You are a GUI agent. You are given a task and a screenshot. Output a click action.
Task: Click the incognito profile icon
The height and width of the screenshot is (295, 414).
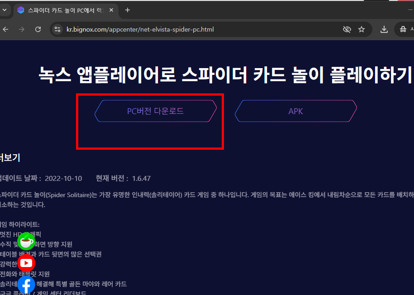(402, 29)
